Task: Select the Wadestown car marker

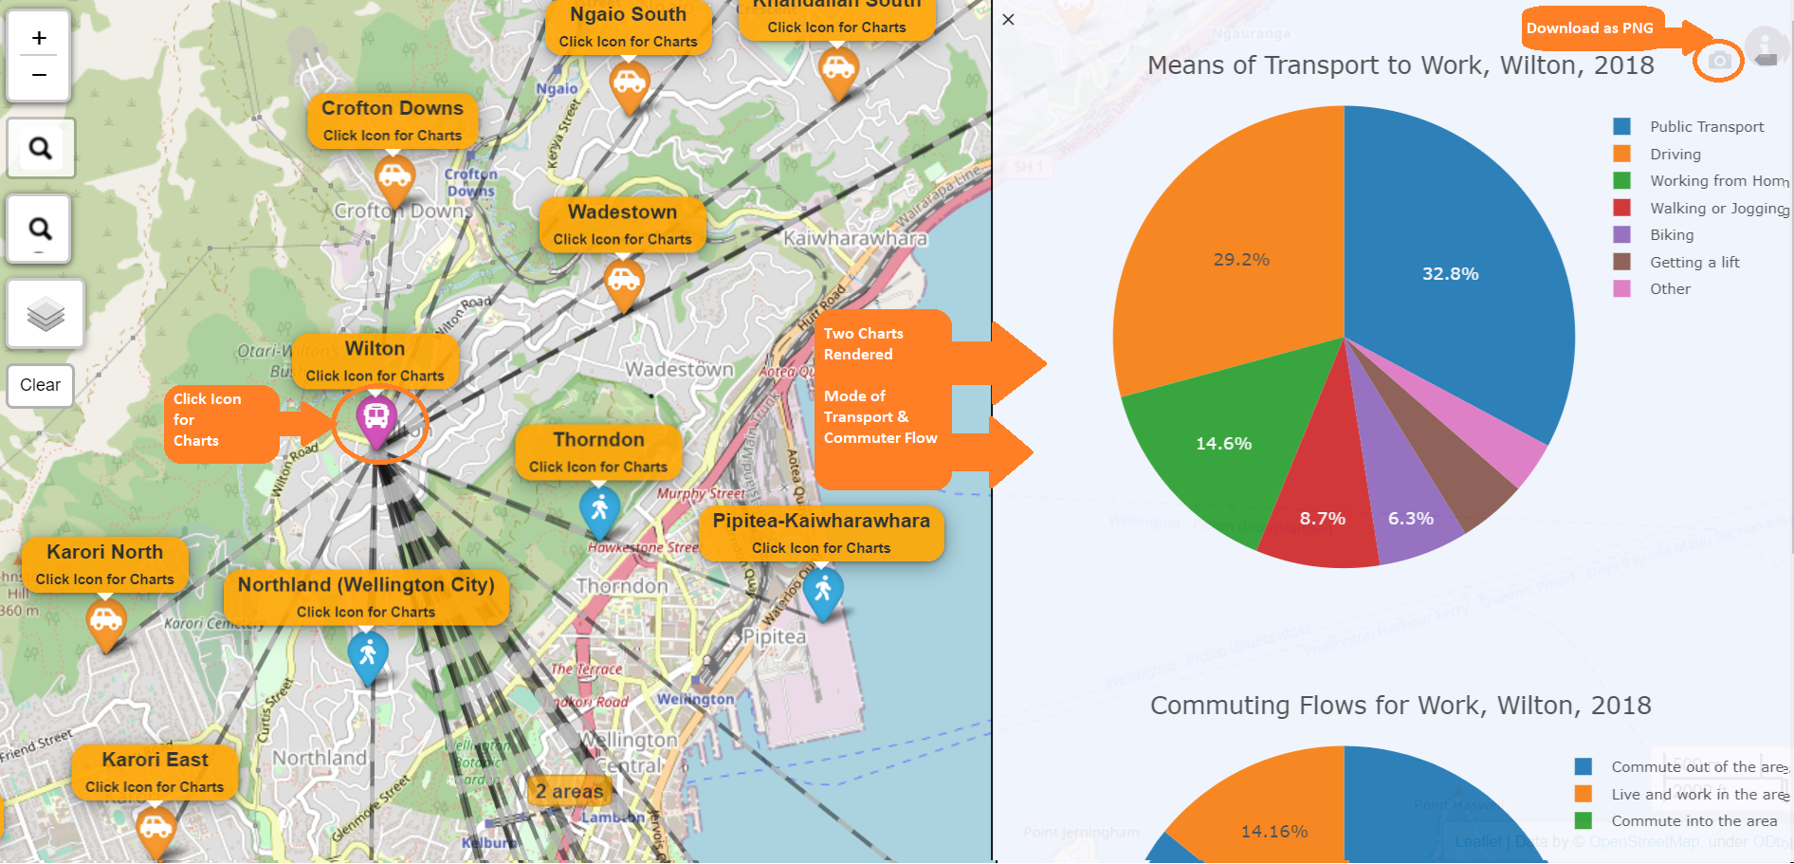Action: [x=623, y=280]
